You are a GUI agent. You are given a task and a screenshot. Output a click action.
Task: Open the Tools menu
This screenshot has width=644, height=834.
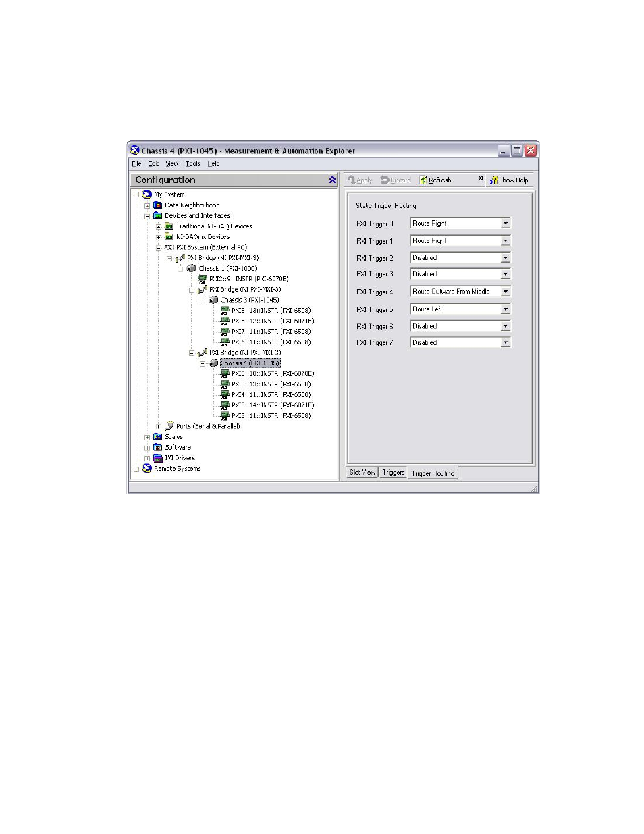193,163
